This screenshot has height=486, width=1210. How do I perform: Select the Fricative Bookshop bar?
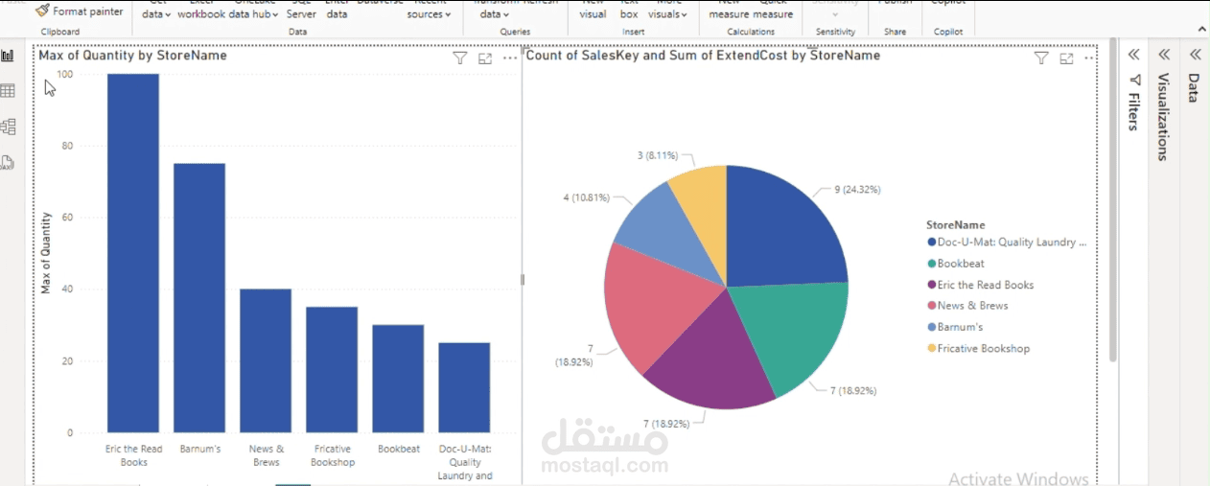pos(332,370)
